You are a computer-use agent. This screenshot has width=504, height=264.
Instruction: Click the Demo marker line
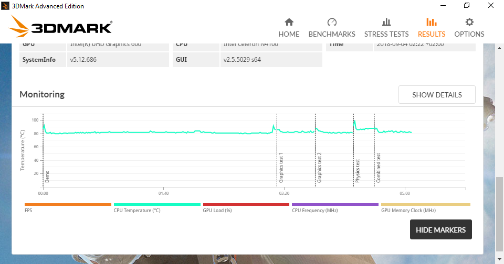[43, 150]
